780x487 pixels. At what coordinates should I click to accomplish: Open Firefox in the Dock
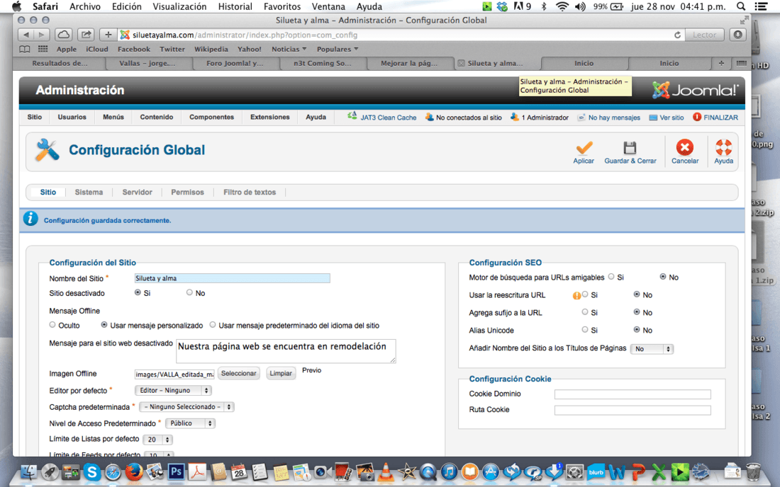coord(134,471)
